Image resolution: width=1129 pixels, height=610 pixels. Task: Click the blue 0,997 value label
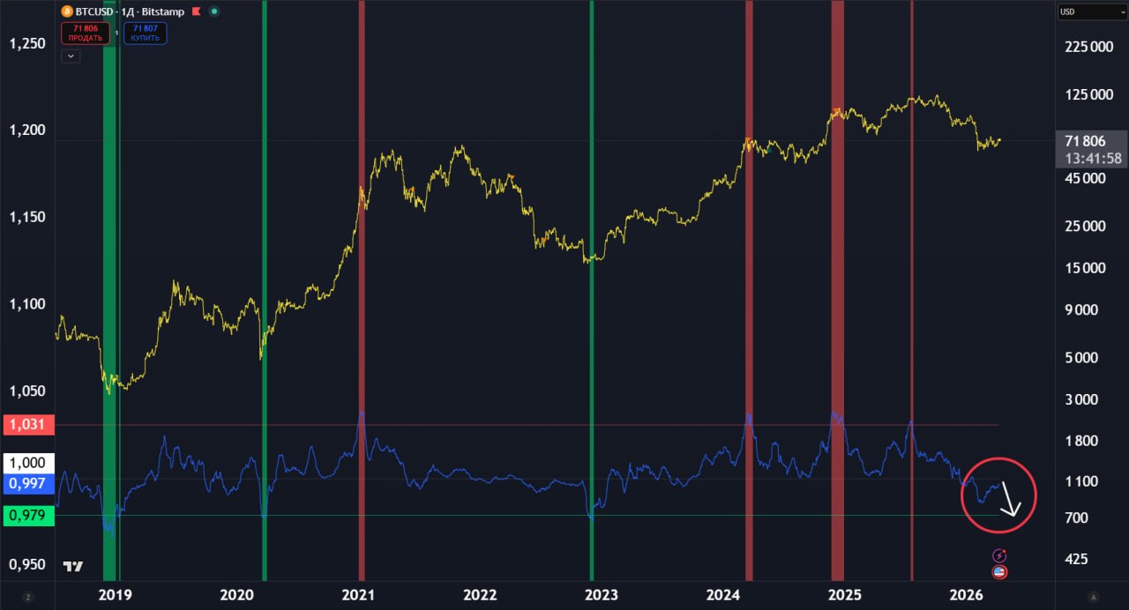click(28, 483)
